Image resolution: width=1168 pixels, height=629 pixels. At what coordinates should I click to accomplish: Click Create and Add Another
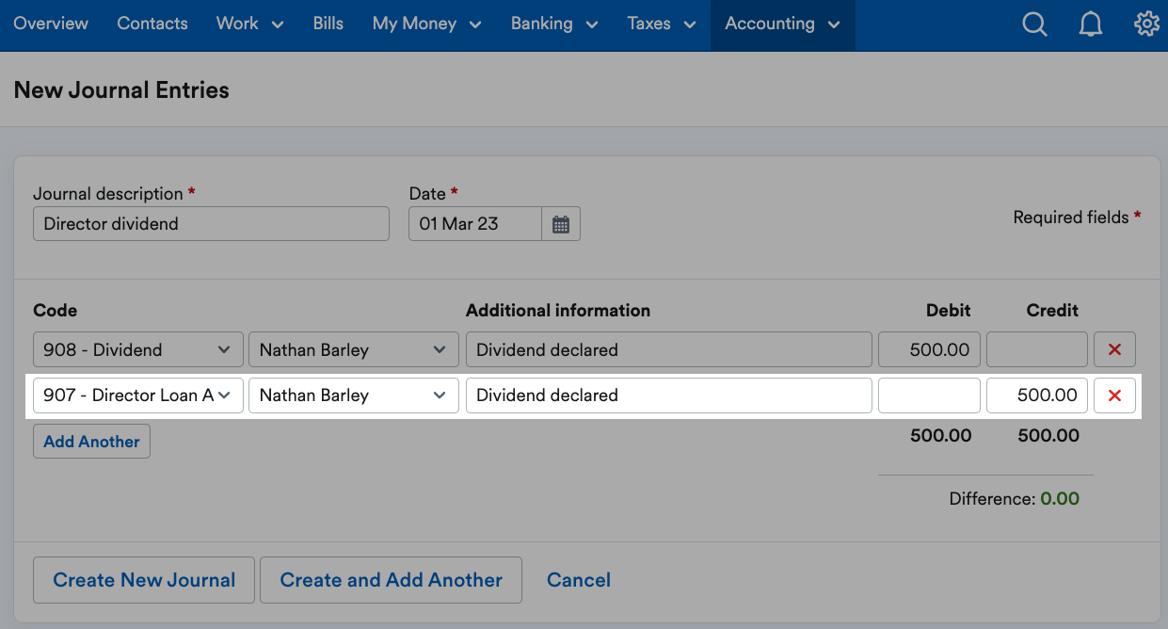pos(391,580)
